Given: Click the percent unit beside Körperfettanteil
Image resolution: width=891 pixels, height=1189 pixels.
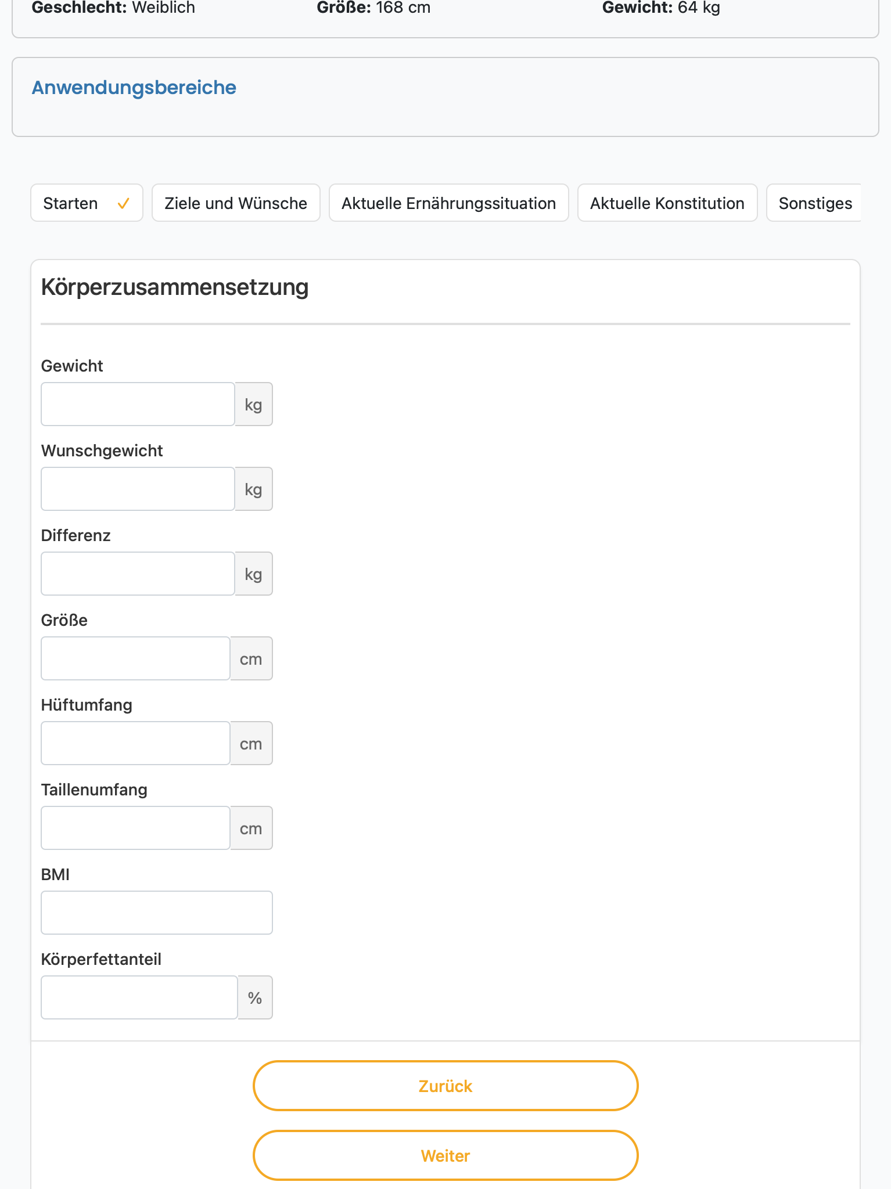Looking at the screenshot, I should (x=255, y=997).
